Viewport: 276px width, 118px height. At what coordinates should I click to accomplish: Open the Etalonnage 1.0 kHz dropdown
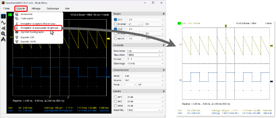[145, 63]
